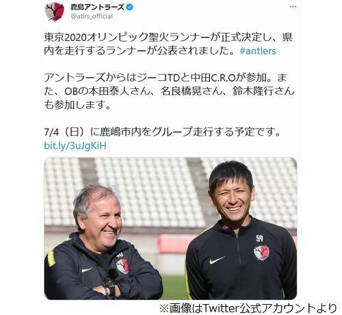
Task: Click the Nike swoosh on the right jacket
Action: tap(217, 260)
